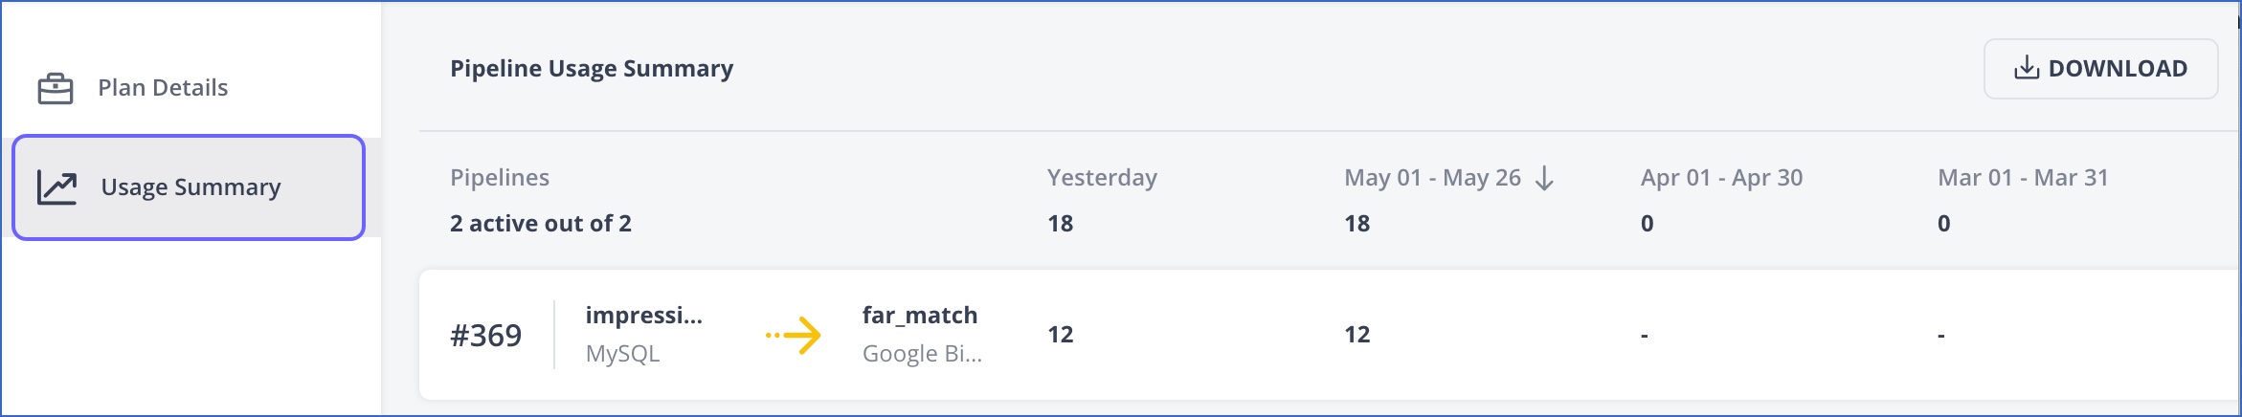Click the Pipelines column header
Viewport: 2242px width, 417px height.
point(500,178)
